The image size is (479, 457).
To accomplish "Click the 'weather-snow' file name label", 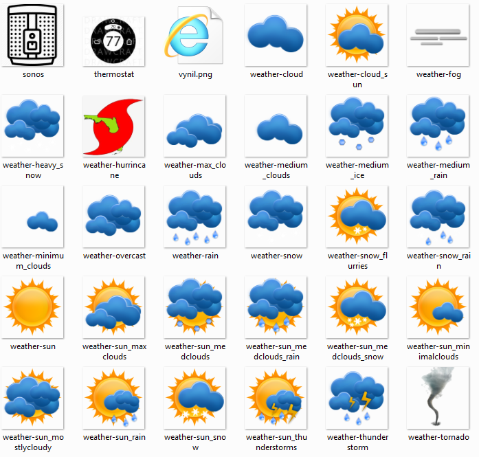I will click(x=276, y=256).
